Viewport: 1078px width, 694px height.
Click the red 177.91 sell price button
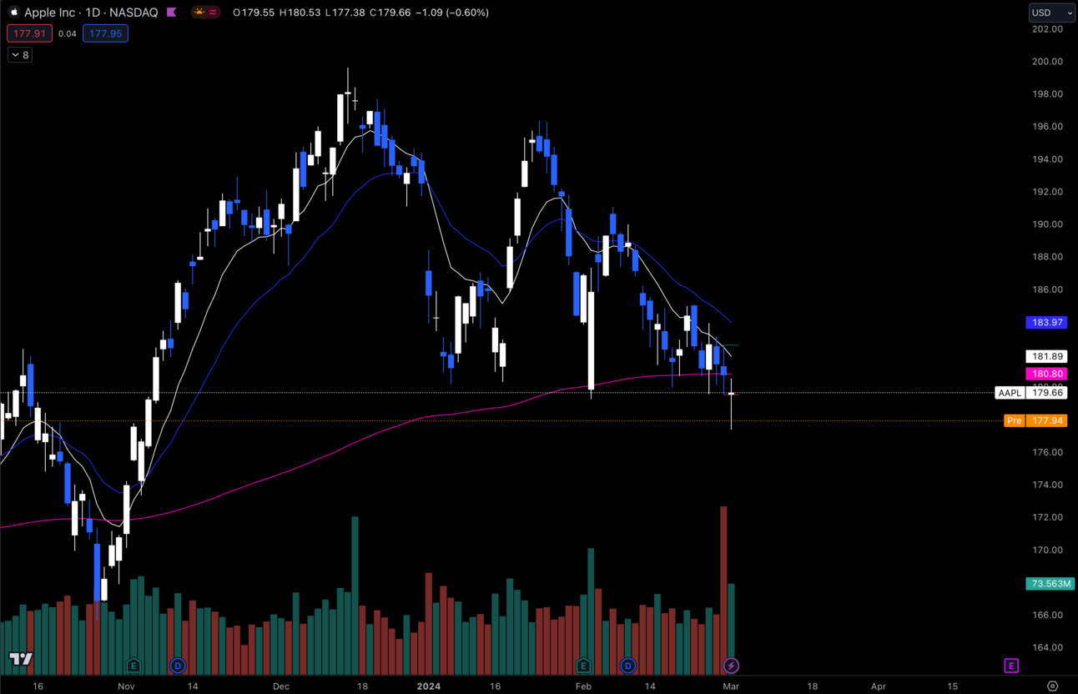coord(30,33)
